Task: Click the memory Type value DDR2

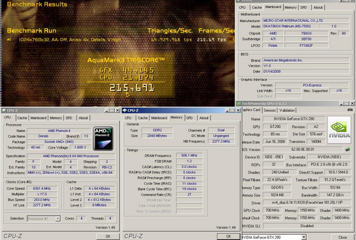Action: coord(157,130)
